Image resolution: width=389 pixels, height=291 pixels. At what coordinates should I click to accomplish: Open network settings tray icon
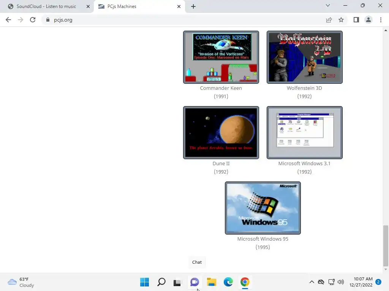(x=331, y=282)
